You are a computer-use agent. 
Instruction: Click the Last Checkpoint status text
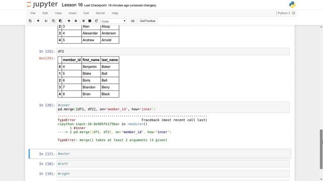point(120,6)
